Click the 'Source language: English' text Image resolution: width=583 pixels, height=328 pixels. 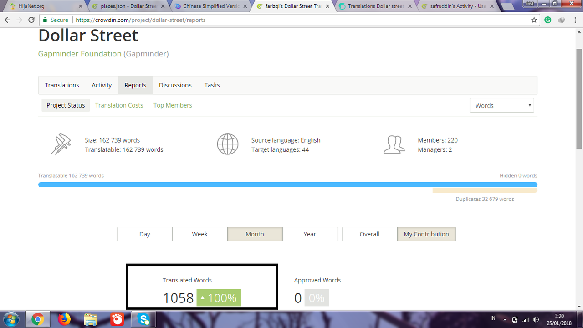(286, 140)
